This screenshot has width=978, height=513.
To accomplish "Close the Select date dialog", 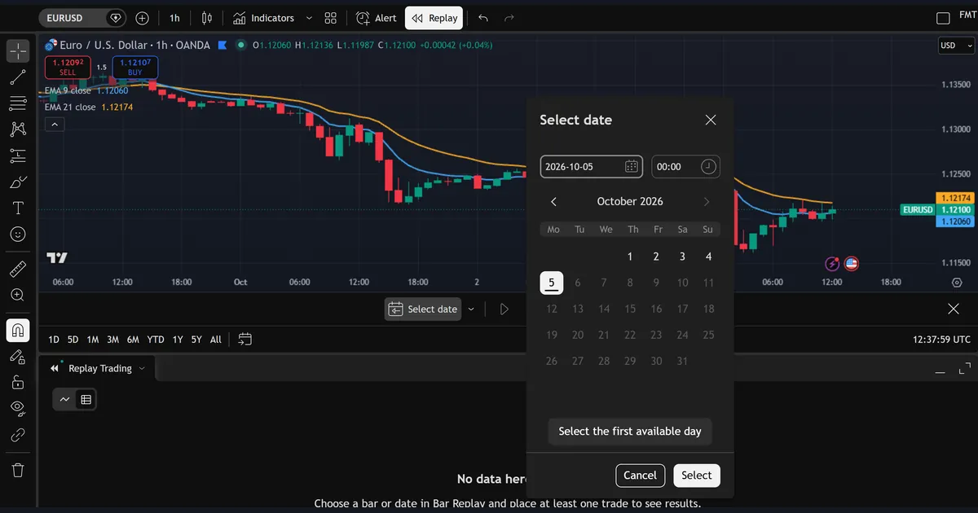I will coord(711,120).
